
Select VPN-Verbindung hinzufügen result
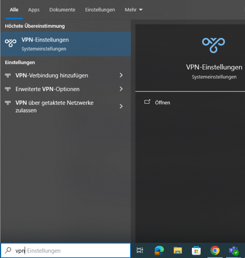click(x=66, y=76)
